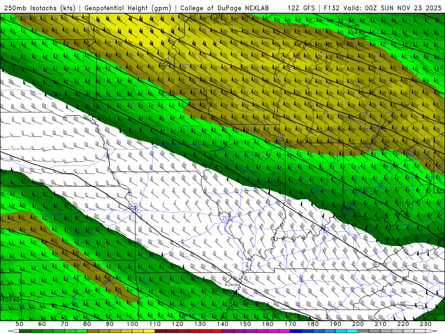Click the 50 value on the color scale
This screenshot has width=445, height=334.
click(x=19, y=324)
